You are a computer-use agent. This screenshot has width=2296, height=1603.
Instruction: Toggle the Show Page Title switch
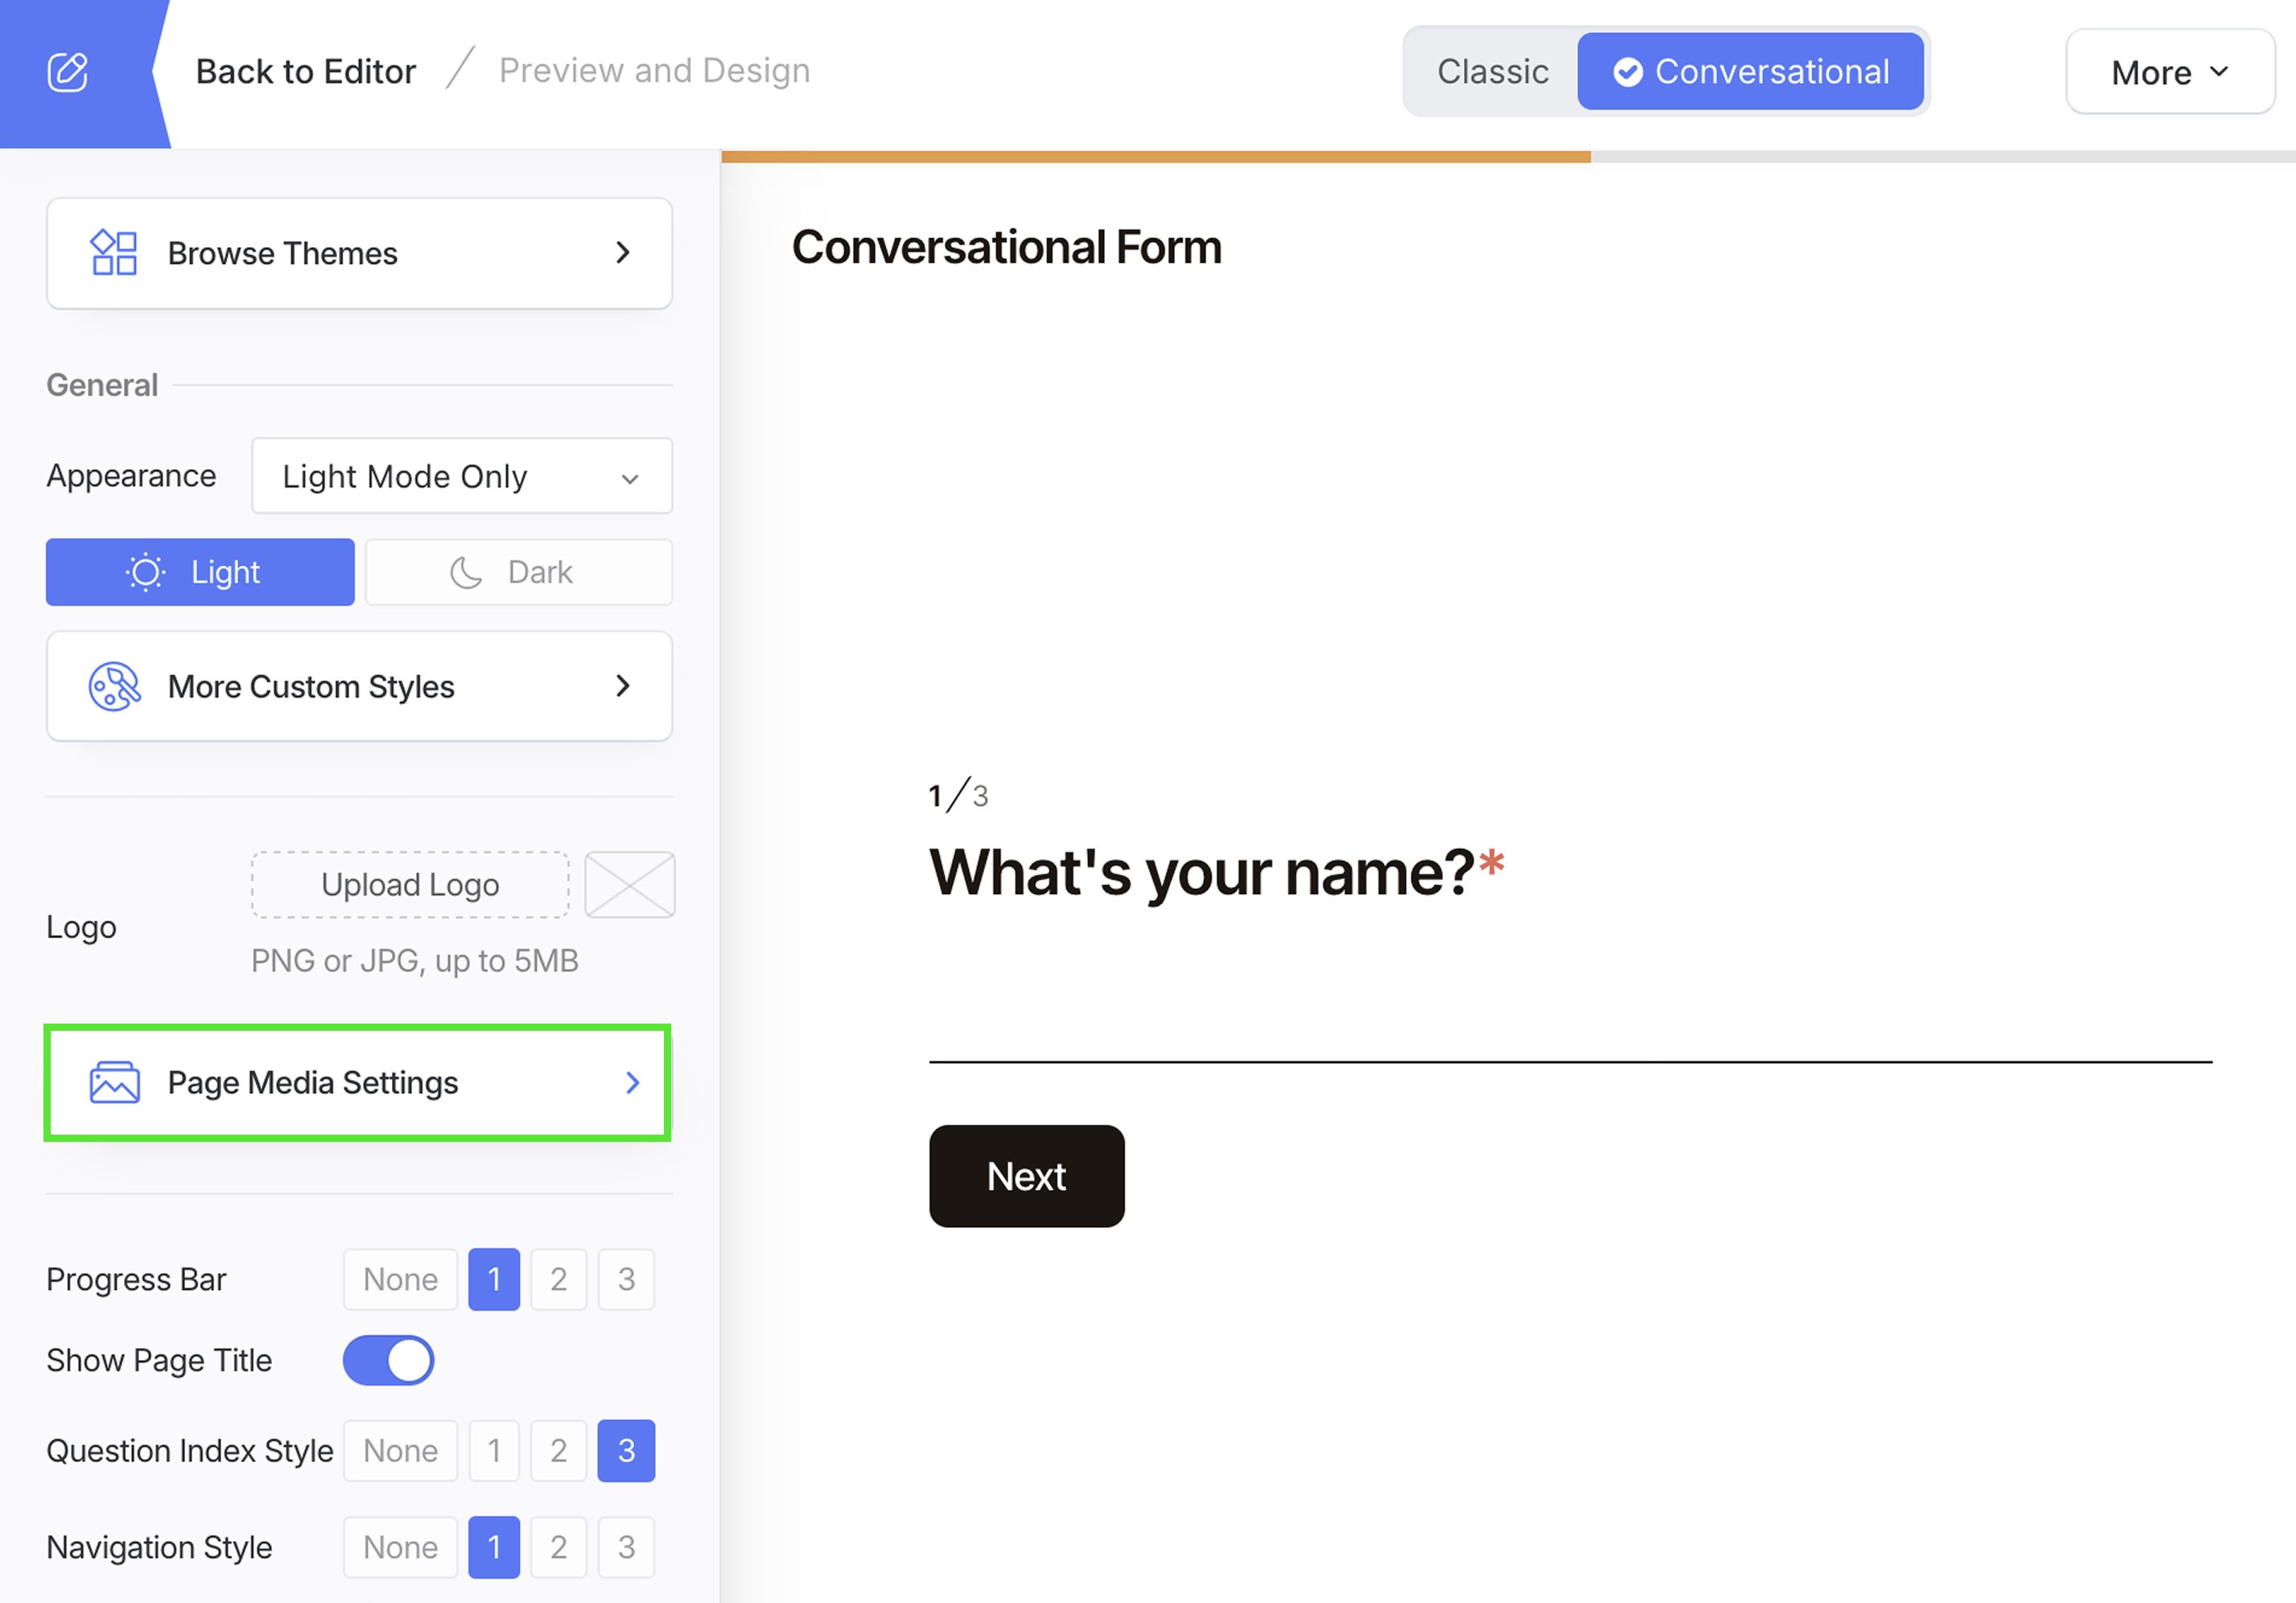pyautogui.click(x=388, y=1361)
